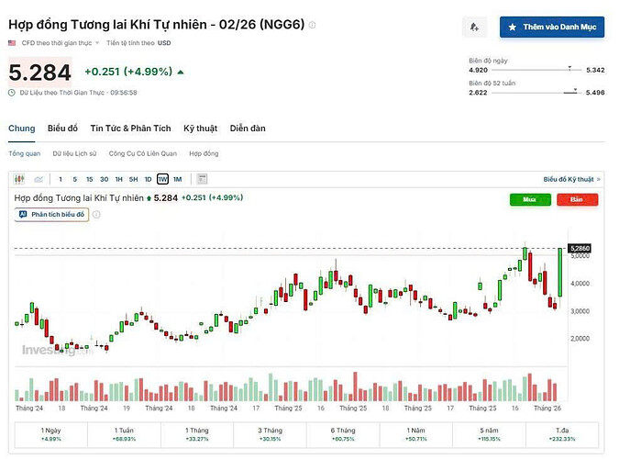Switch to candlestick chart type
The image size is (619, 459).
tap(19, 179)
